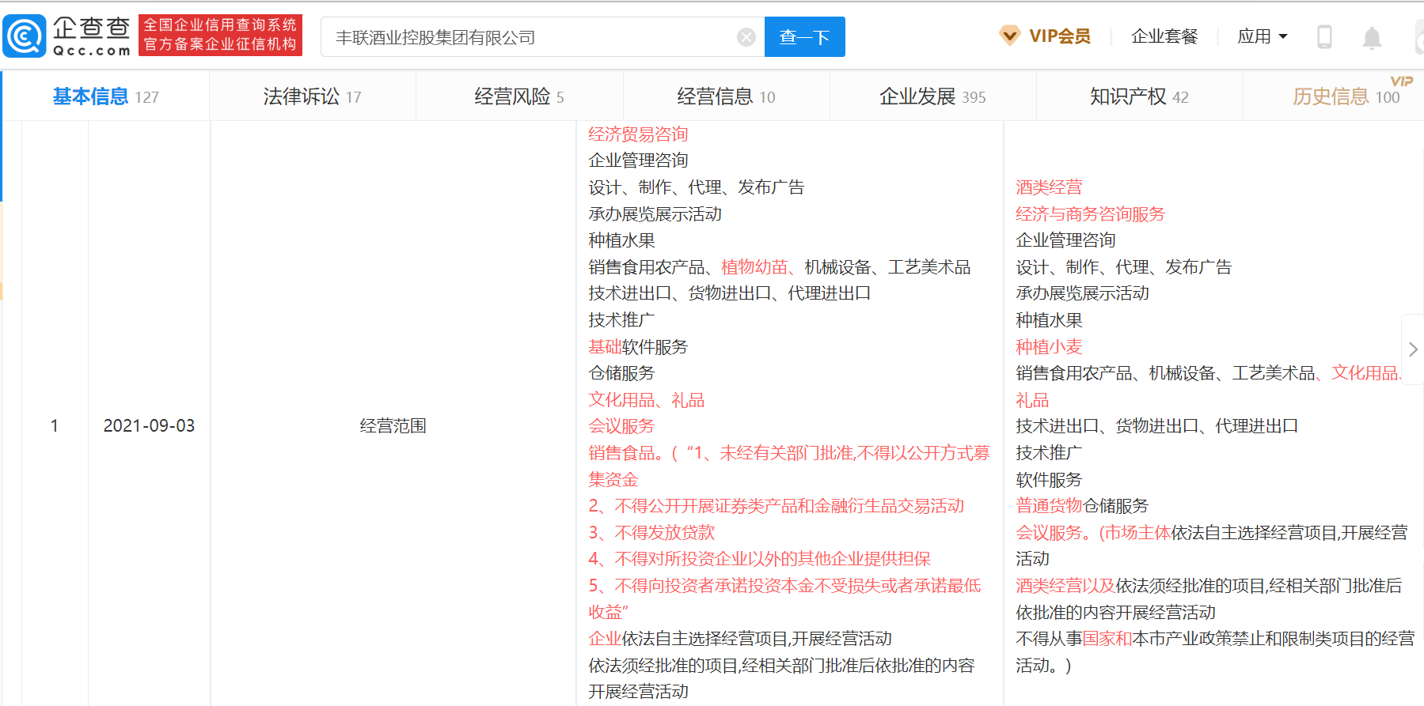Open notifications bell icon
The width and height of the screenshot is (1424, 706).
[1372, 37]
